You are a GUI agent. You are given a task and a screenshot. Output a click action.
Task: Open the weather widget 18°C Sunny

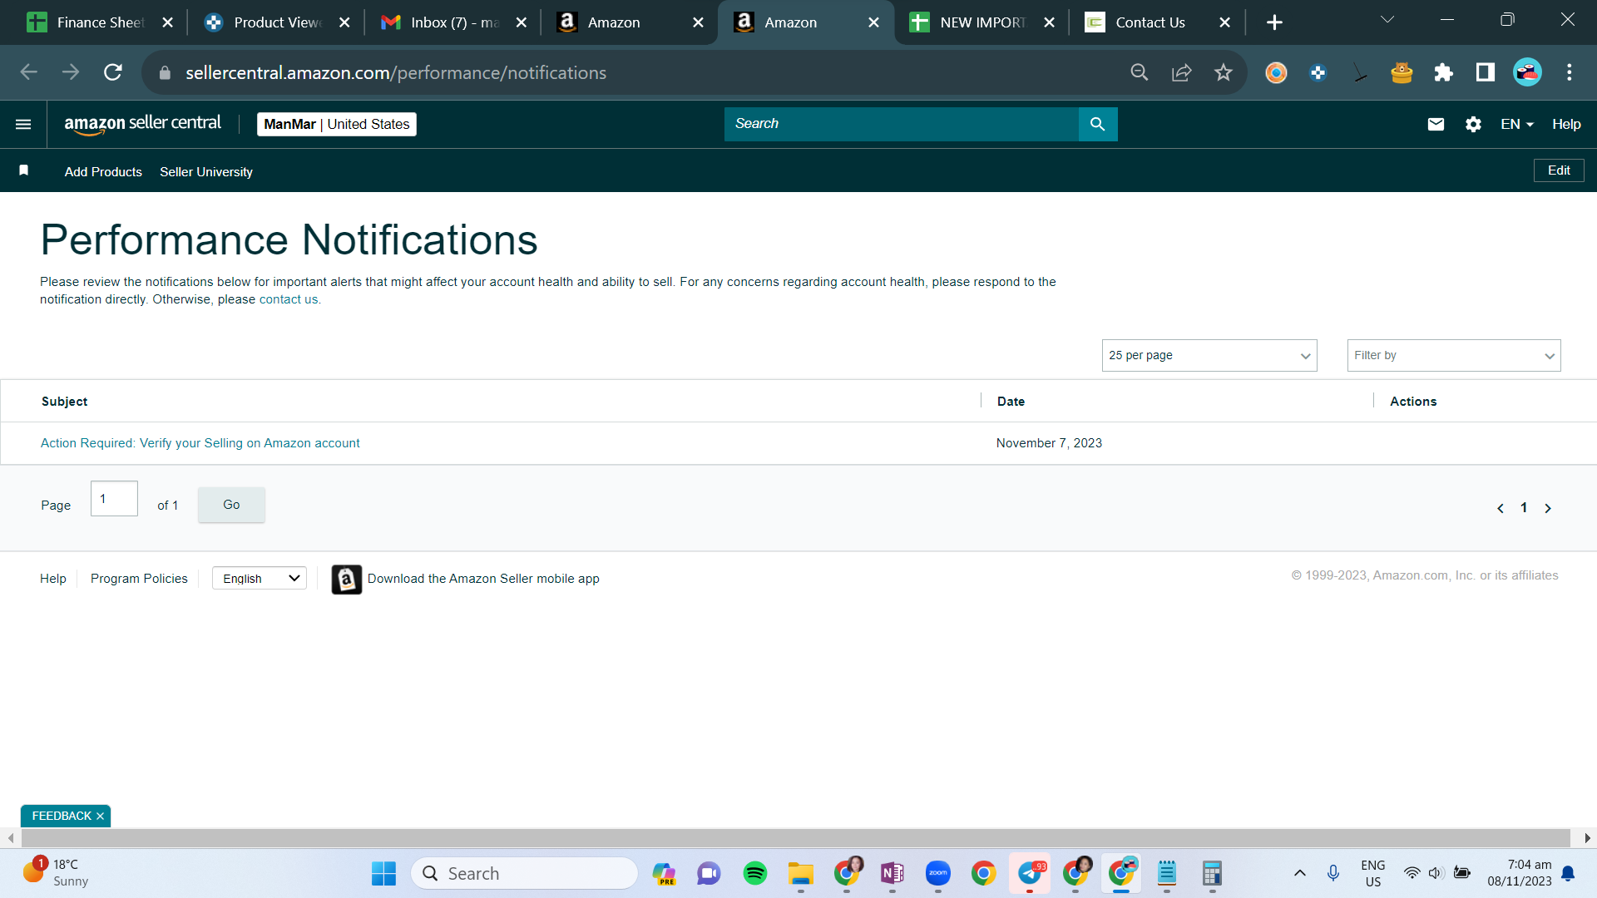point(55,873)
